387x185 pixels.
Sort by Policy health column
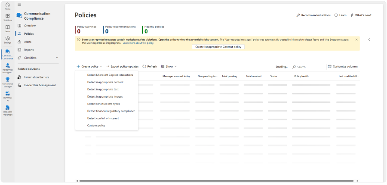click(x=301, y=76)
